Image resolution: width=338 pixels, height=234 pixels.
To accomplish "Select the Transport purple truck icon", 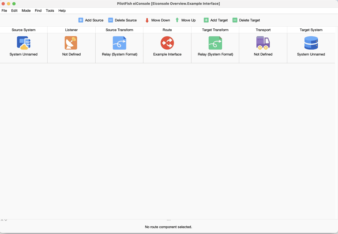I will (263, 43).
